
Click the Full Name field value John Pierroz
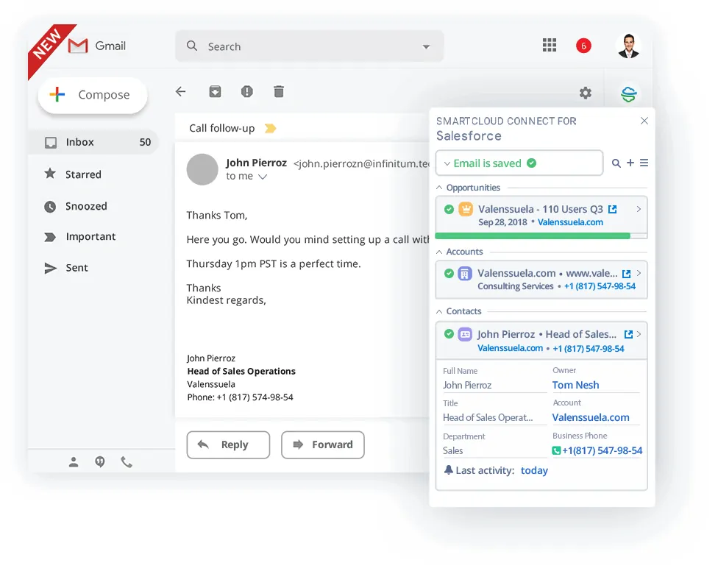(467, 386)
